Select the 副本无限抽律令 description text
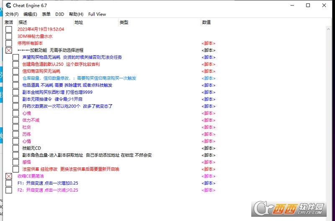This screenshot has height=221, width=335. click(52, 99)
